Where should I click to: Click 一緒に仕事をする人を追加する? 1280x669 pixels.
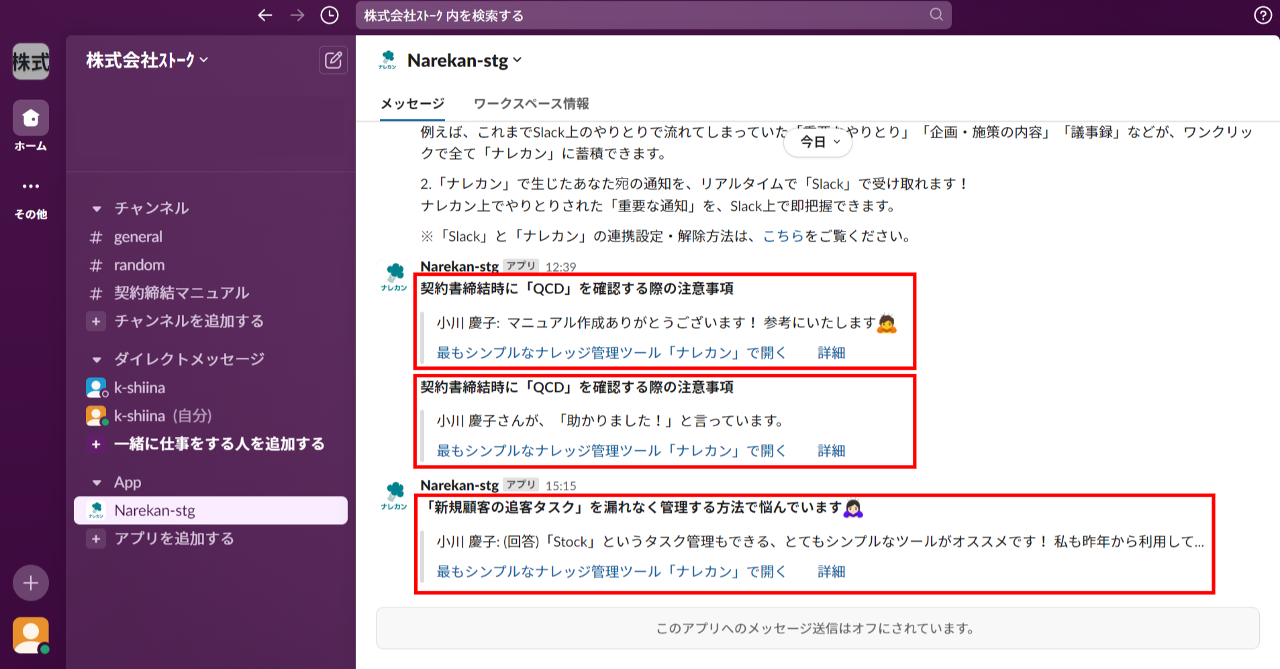pyautogui.click(x=219, y=444)
